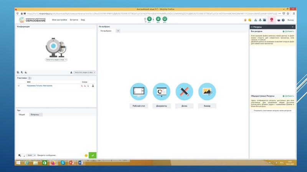307x172 pixels.
Task: Open the Документы sharing icon
Action: coord(161,91)
